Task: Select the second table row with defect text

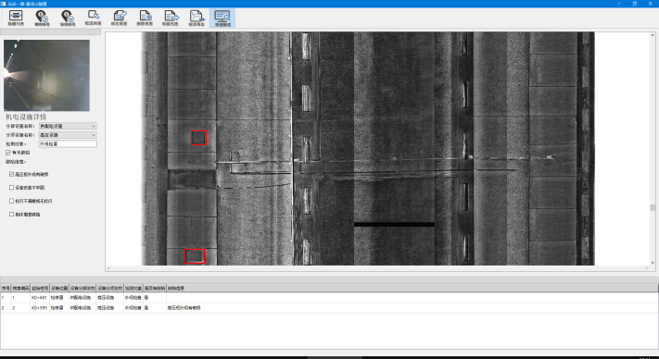Action: 329,308
